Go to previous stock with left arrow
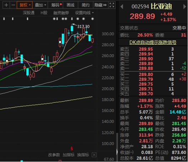188x162 pixels. [x=122, y=6]
